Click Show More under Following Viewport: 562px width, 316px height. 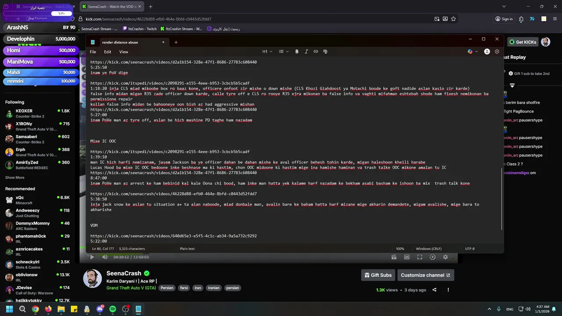pyautogui.click(x=15, y=178)
